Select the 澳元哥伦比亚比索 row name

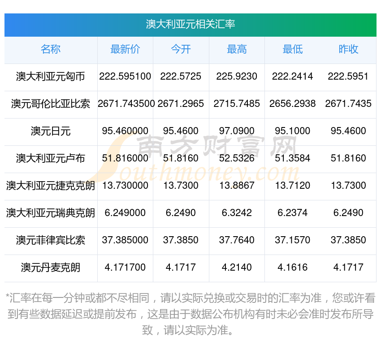[x=51, y=104]
